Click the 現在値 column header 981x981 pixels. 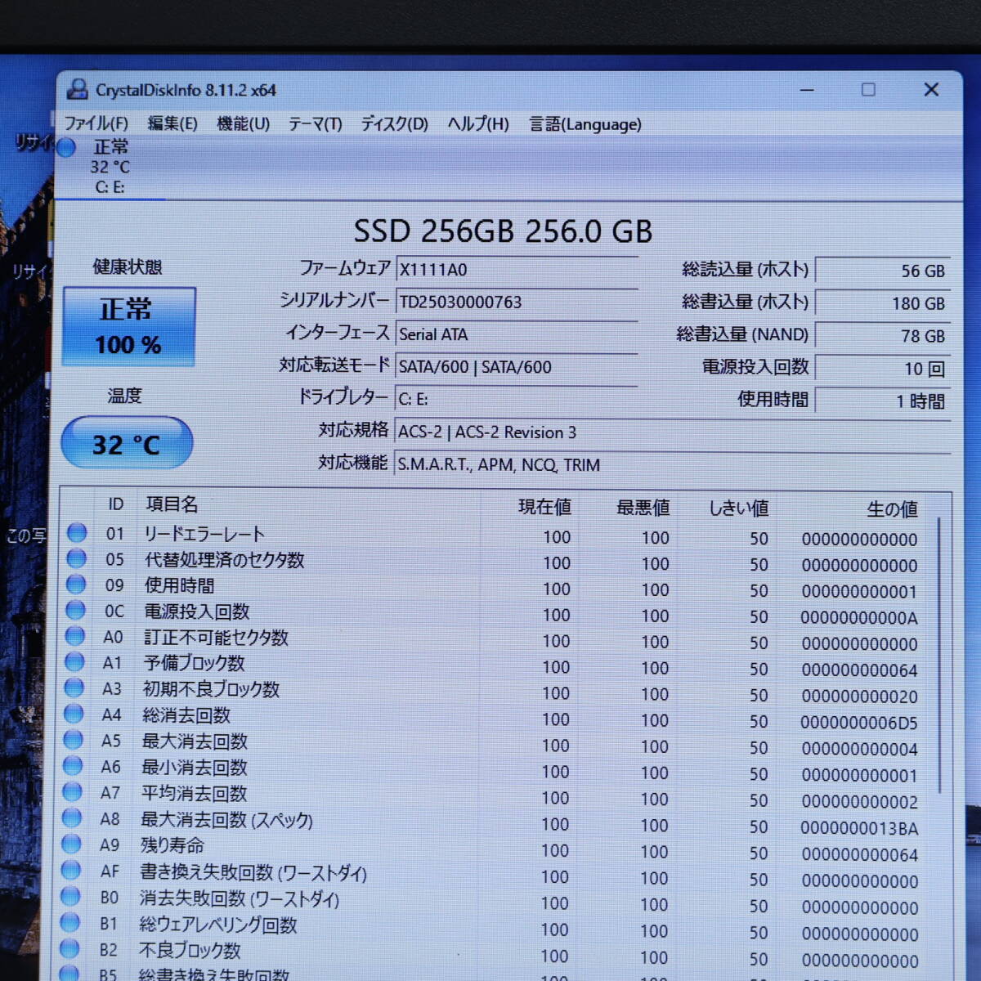click(x=544, y=507)
